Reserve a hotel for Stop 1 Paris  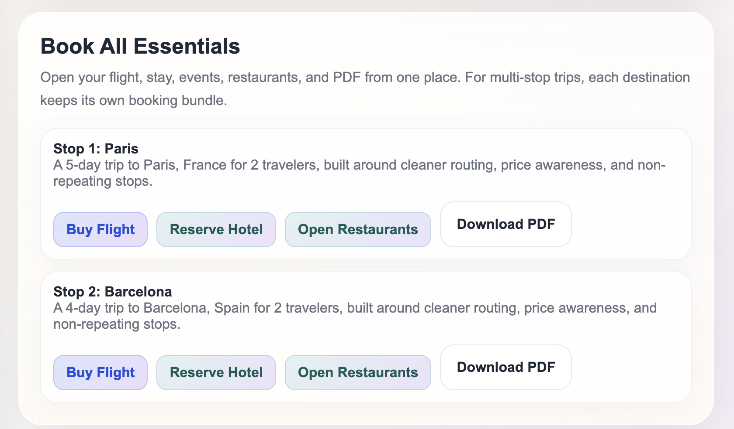[x=216, y=229]
